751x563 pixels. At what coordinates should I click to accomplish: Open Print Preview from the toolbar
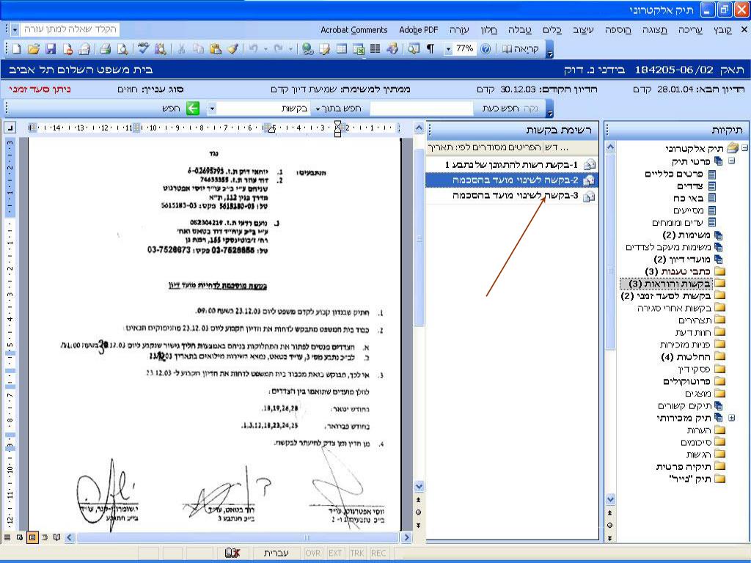tap(122, 49)
